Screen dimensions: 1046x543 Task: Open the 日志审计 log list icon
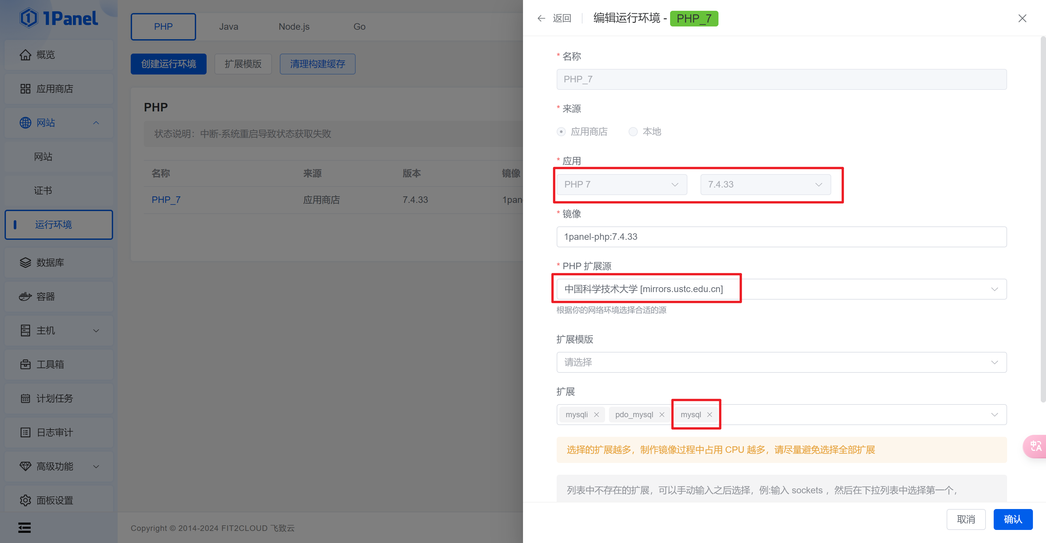point(25,433)
